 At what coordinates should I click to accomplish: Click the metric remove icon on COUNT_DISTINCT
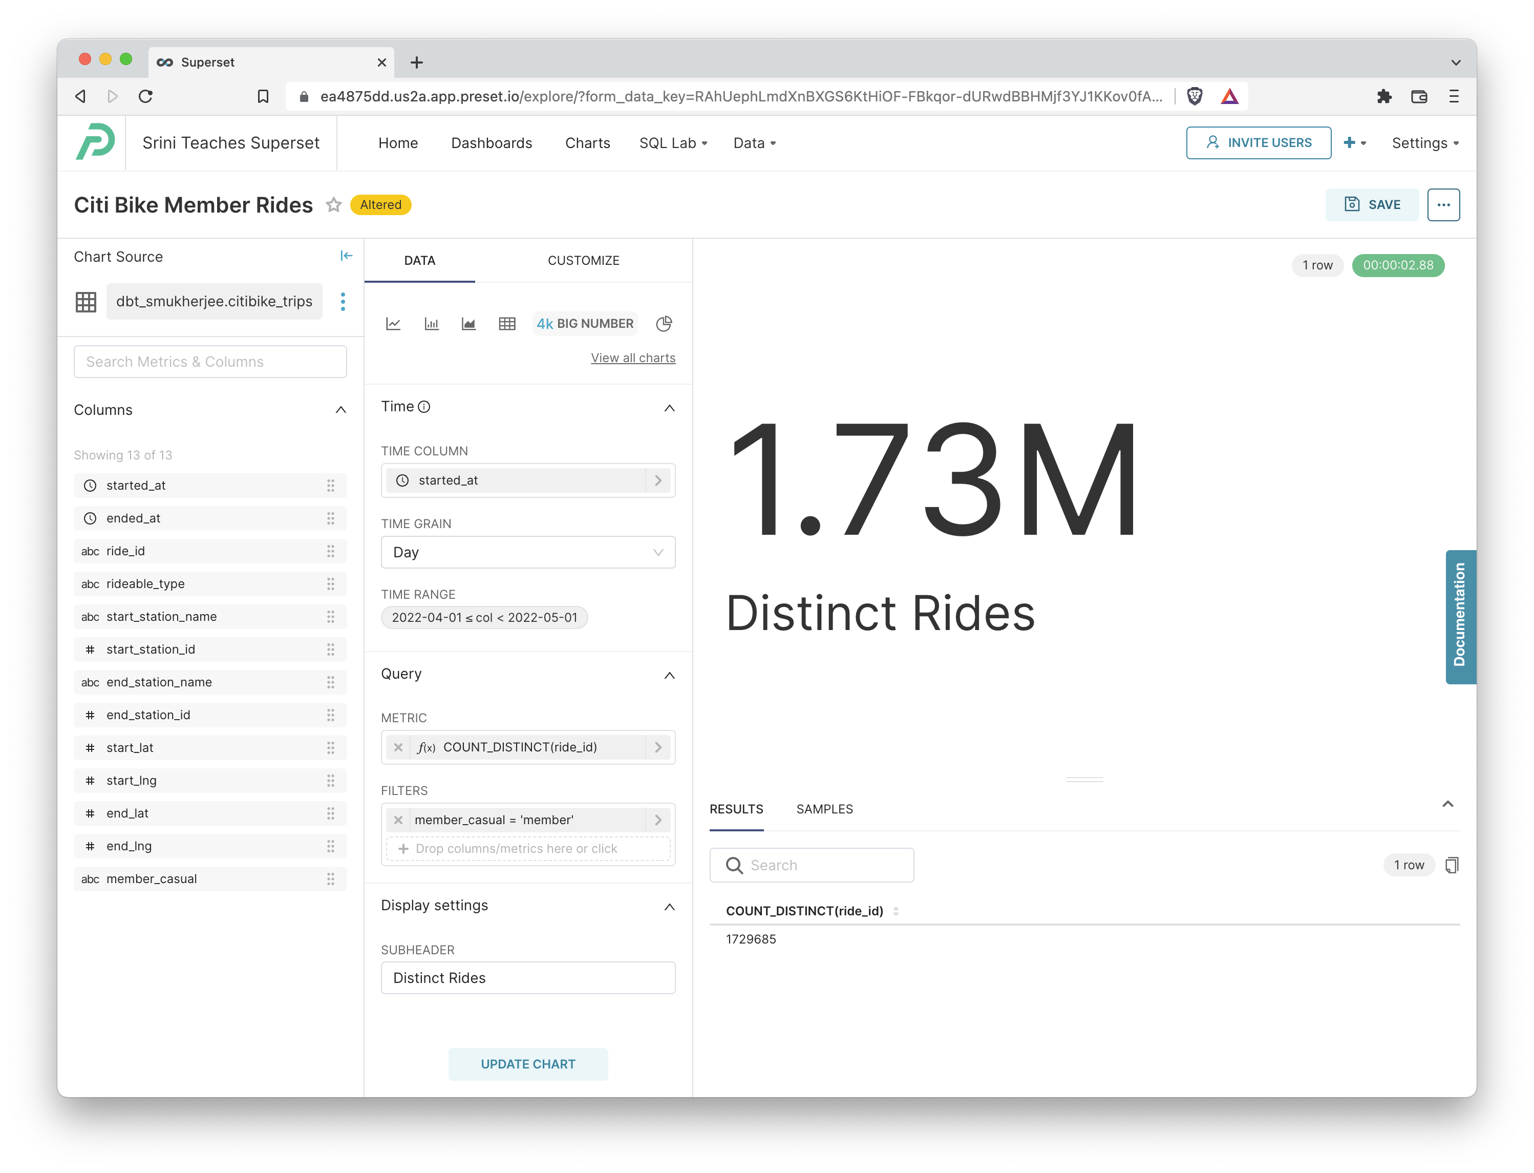click(400, 747)
